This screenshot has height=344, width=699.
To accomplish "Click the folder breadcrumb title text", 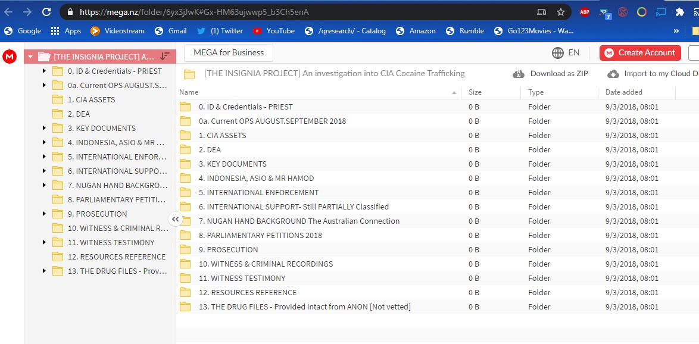I will pyautogui.click(x=335, y=74).
